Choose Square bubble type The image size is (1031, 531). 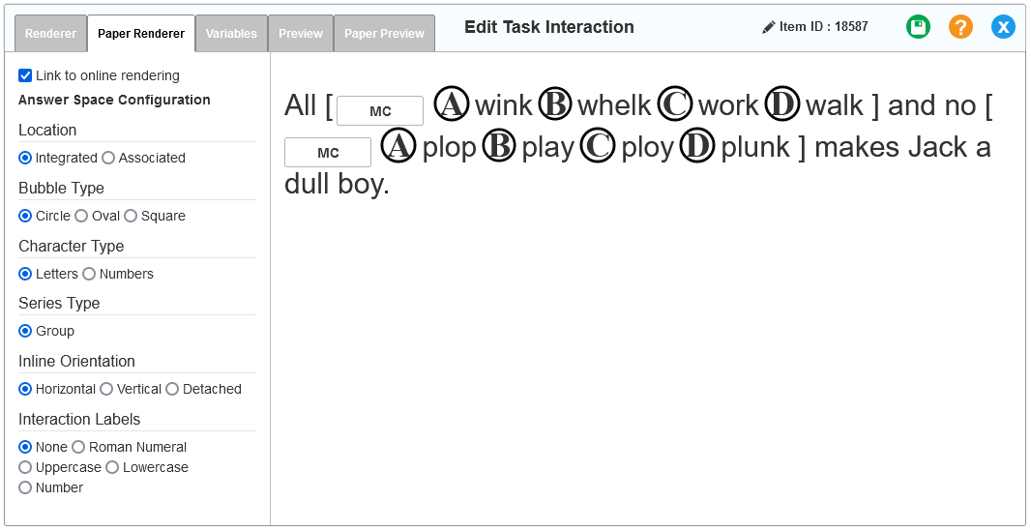click(x=131, y=216)
